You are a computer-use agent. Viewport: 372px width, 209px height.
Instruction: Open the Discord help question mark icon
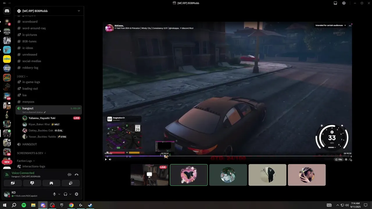[344, 3]
